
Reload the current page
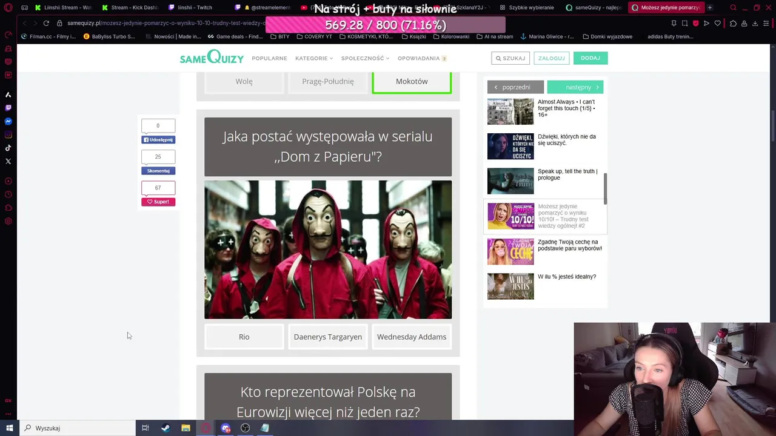46,23
